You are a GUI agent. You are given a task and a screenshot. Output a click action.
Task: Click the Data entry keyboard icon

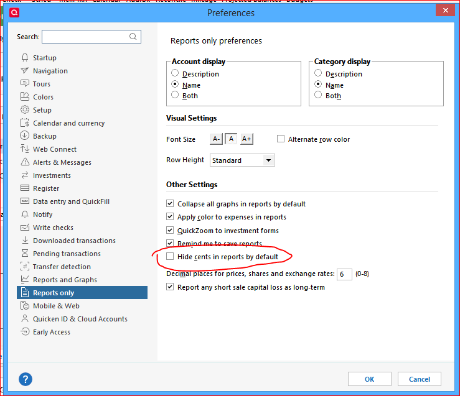25,201
